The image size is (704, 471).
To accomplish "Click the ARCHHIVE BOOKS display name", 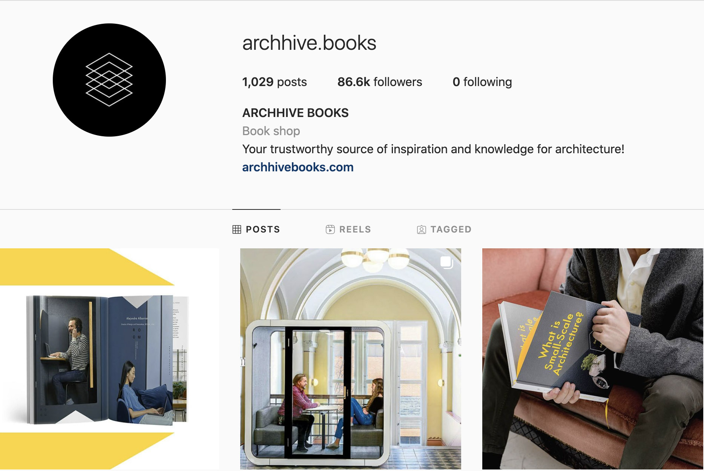I will pos(295,113).
